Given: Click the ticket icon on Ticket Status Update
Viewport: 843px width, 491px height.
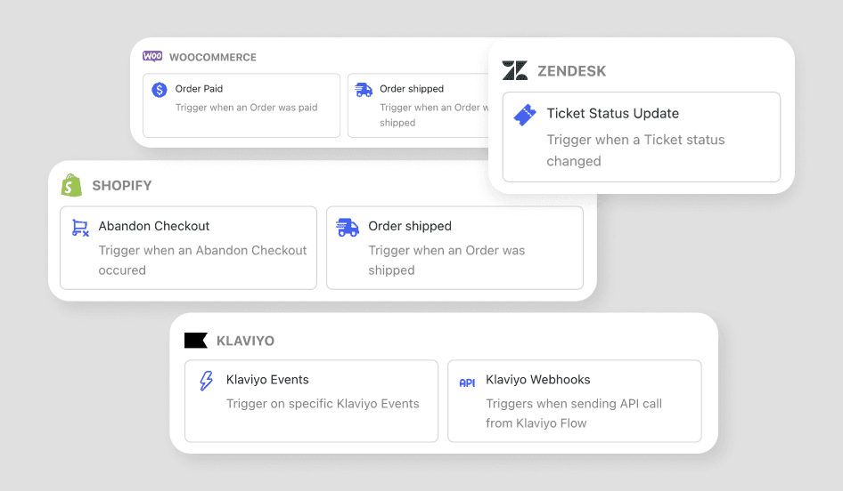Looking at the screenshot, I should [525, 115].
